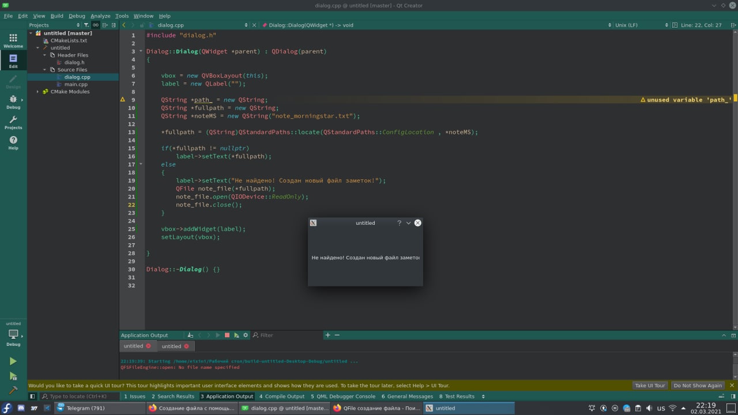Open the Unix (LF) line ending dropdown
The height and width of the screenshot is (415, 738).
coord(628,25)
